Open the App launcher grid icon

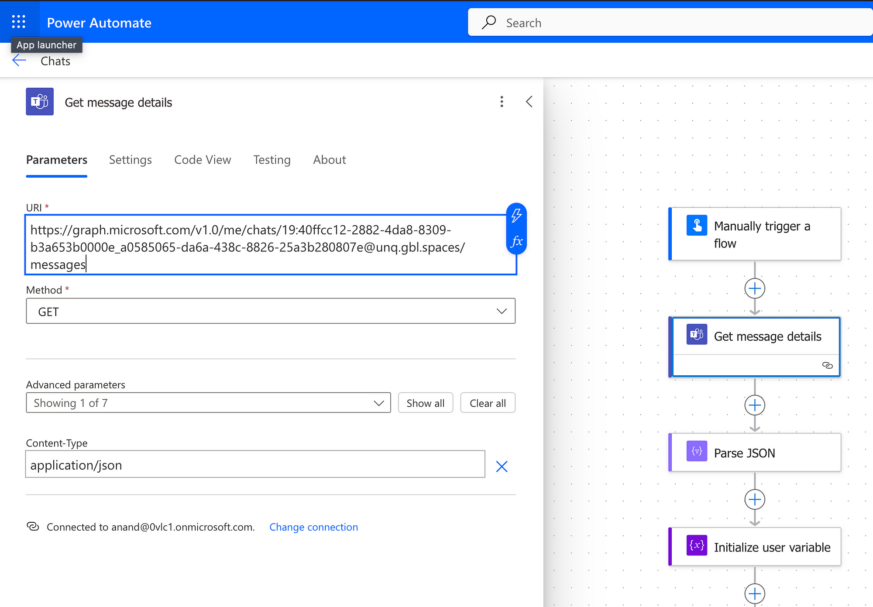[x=19, y=21]
